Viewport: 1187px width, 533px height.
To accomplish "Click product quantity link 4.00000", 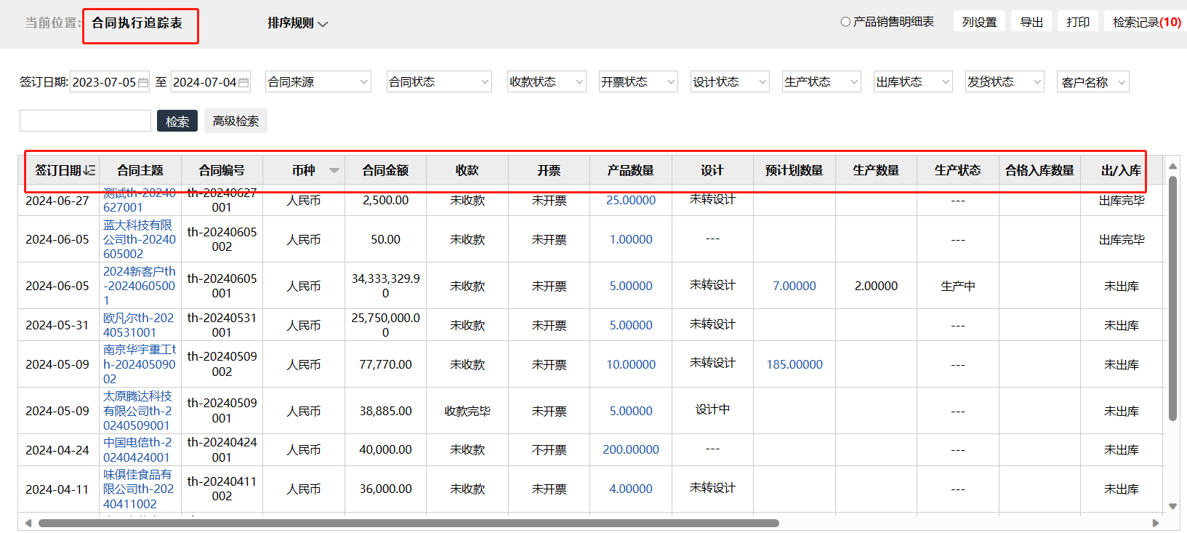I will (x=631, y=489).
